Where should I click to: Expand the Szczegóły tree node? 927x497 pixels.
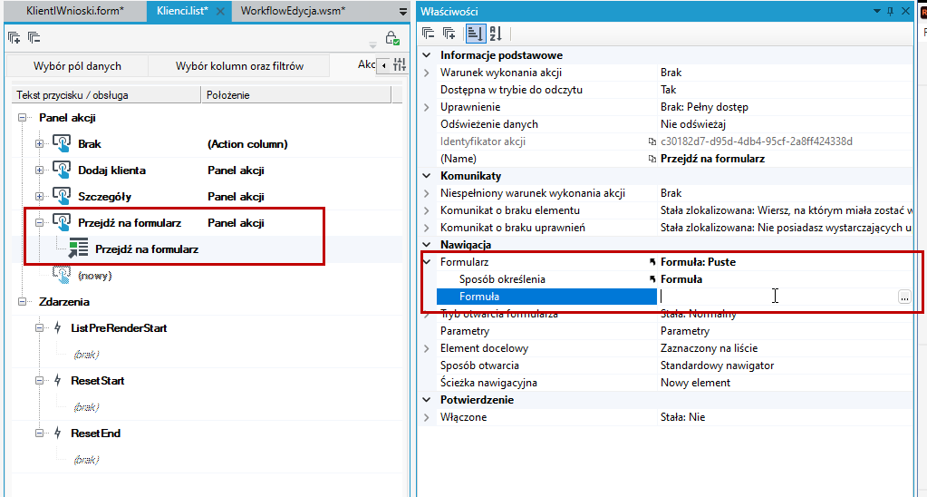[x=39, y=197]
